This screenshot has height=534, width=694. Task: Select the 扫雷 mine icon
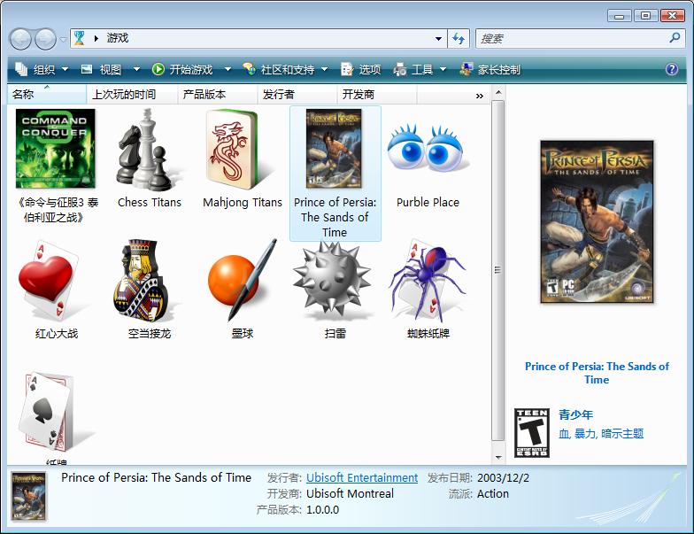[333, 282]
